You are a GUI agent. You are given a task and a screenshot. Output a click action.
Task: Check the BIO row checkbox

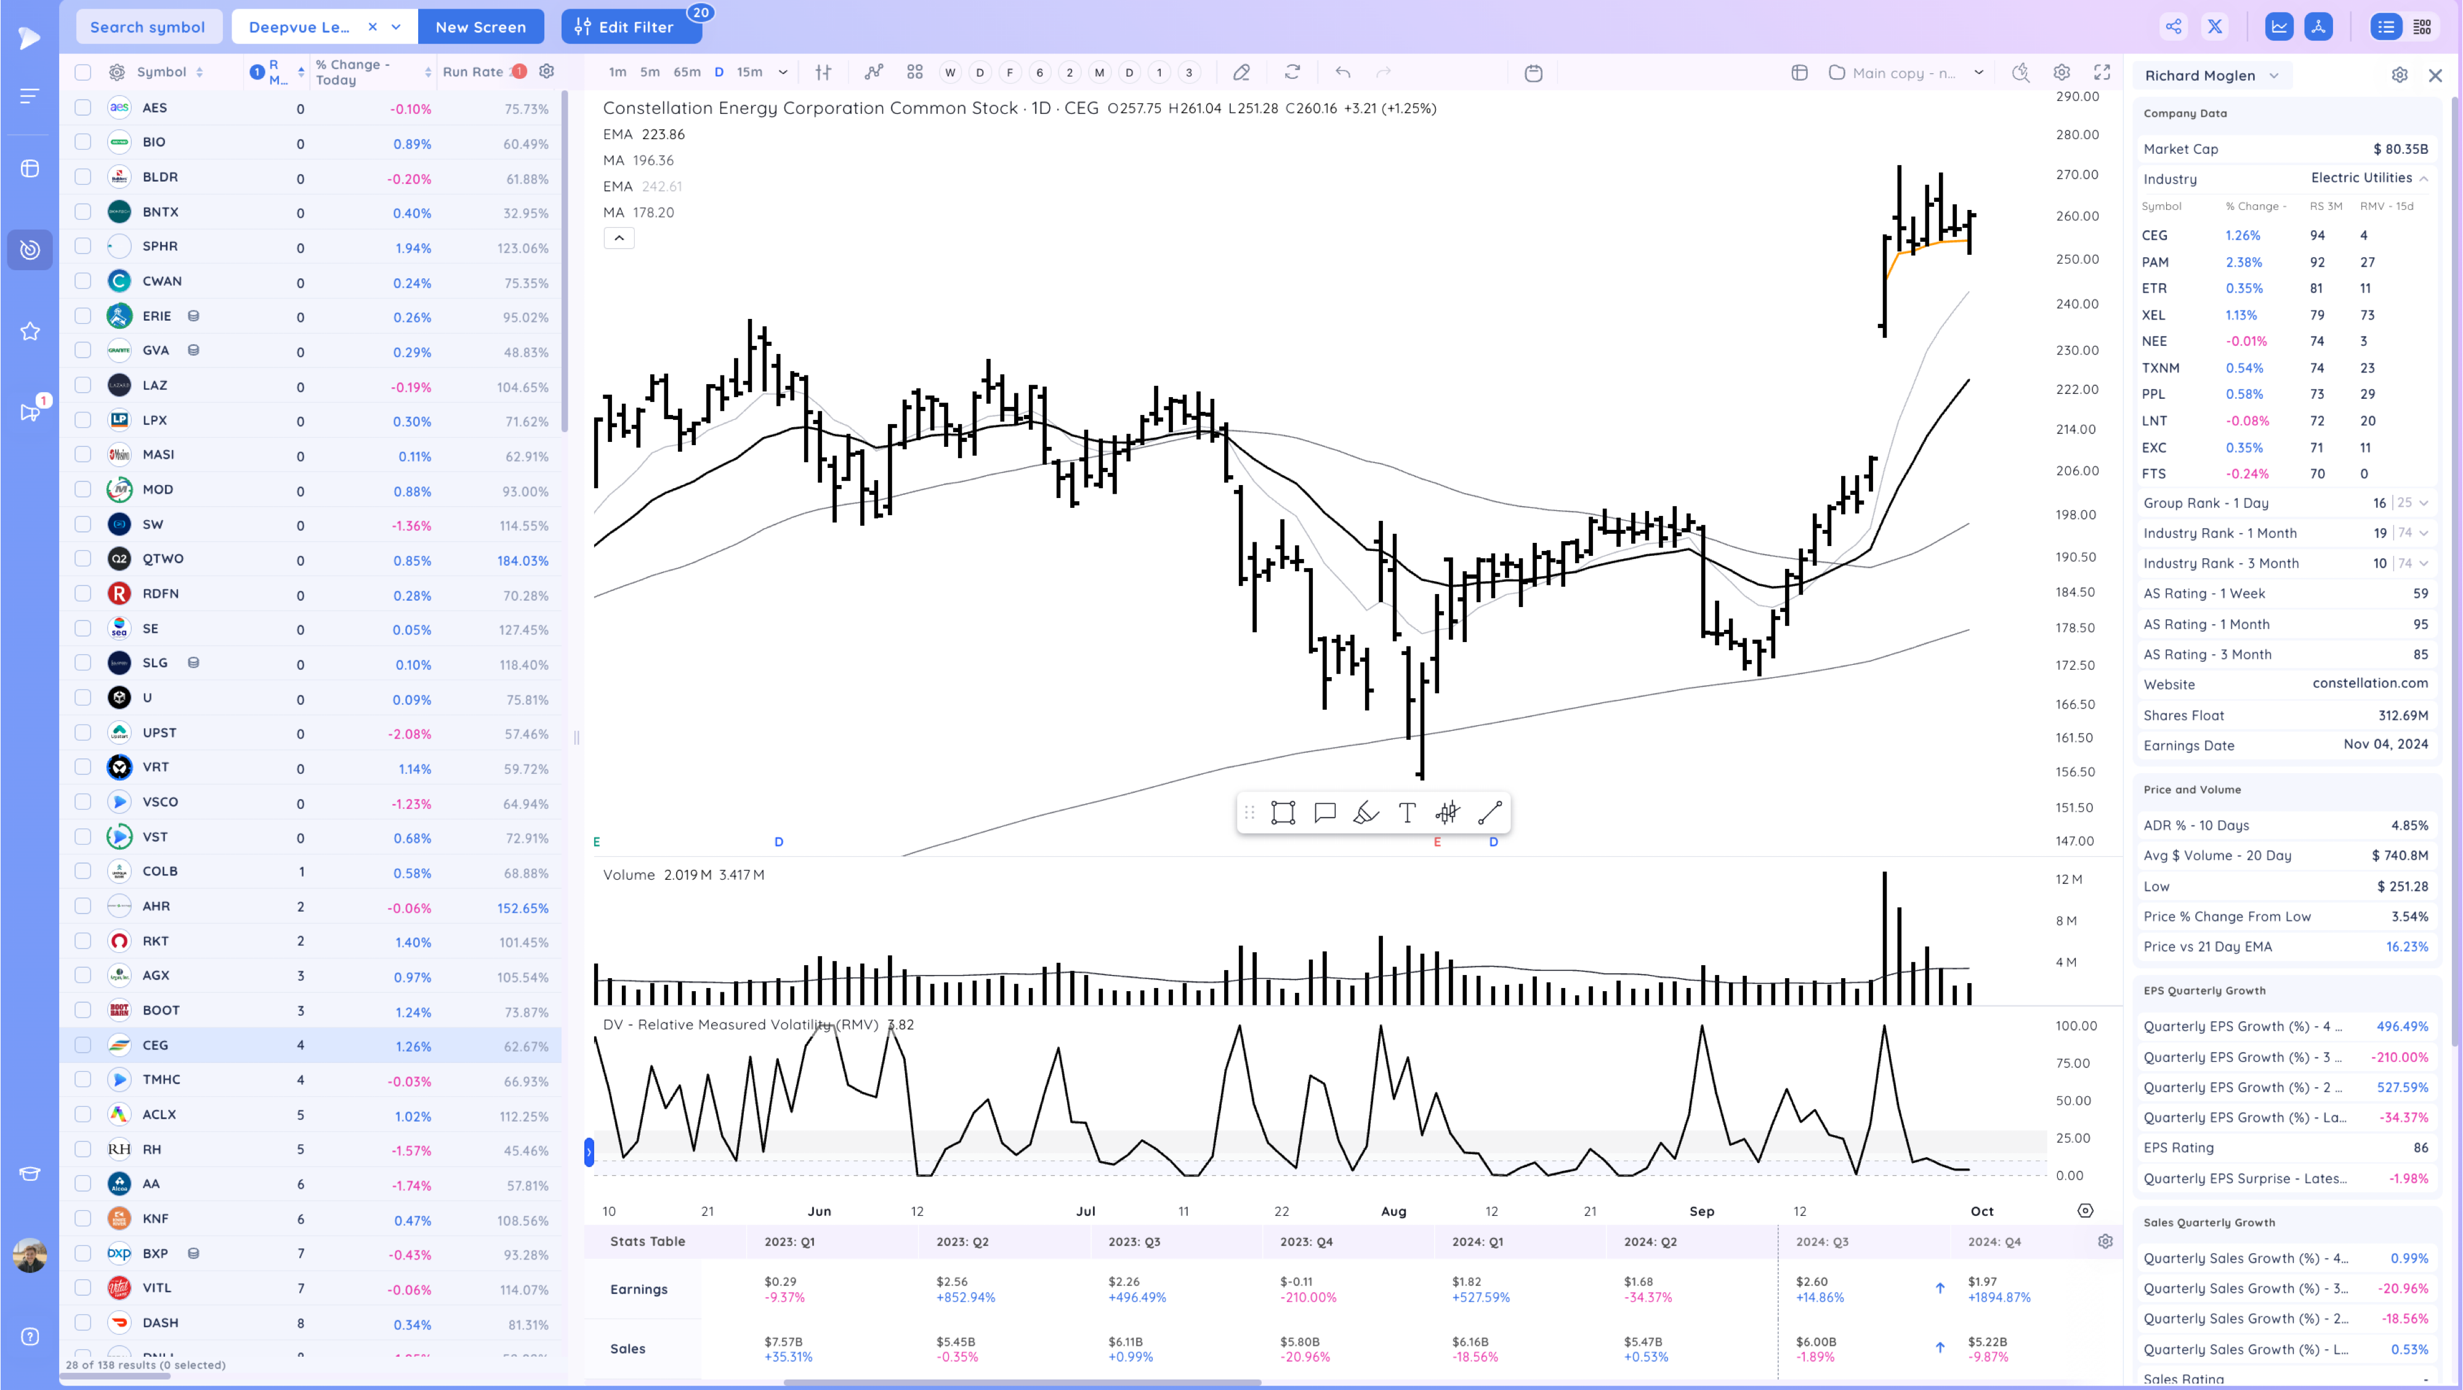tap(83, 142)
